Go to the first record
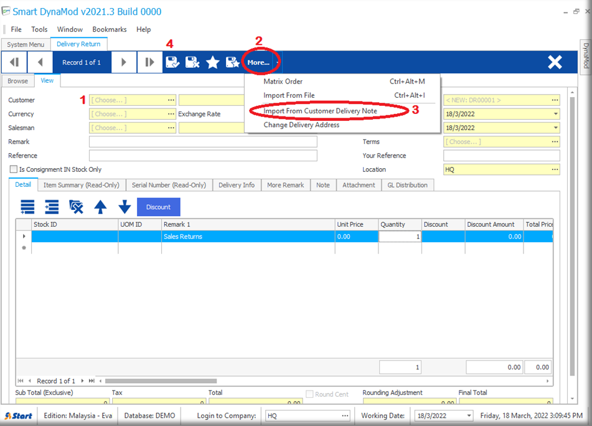The width and height of the screenshot is (592, 426). (x=14, y=62)
